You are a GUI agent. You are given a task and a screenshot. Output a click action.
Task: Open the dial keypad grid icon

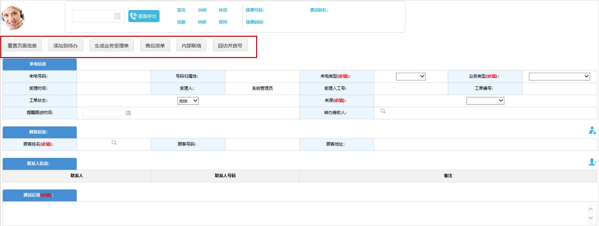(118, 16)
